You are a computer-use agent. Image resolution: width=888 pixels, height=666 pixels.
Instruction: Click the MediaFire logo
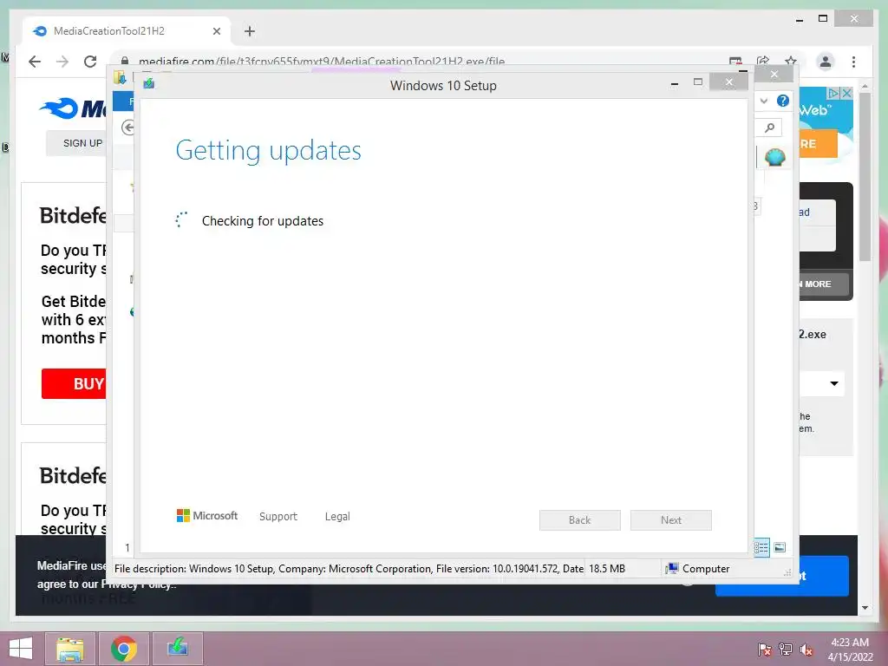(74, 108)
